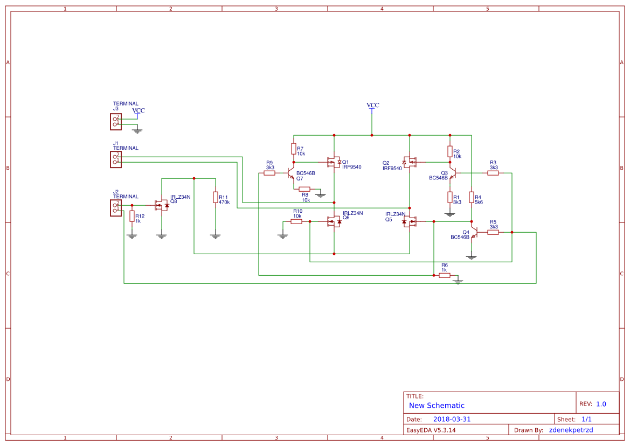Image resolution: width=630 pixels, height=446 pixels.
Task: Select the Q8 IRLZ34N MOSFET symbol
Action: tap(161, 205)
